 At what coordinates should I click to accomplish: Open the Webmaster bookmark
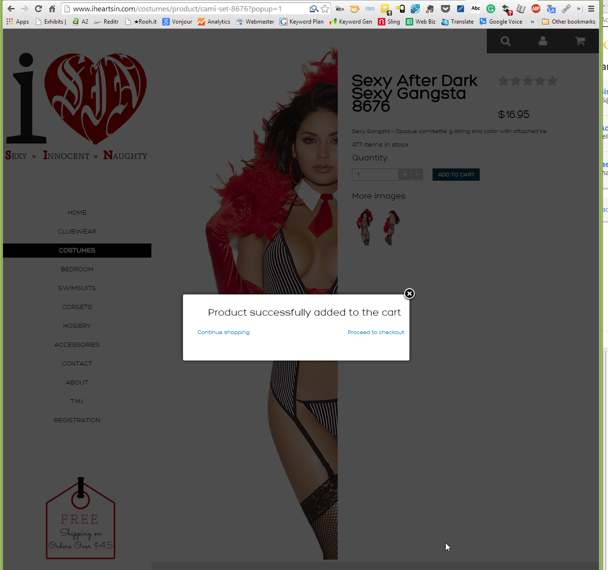255,22
